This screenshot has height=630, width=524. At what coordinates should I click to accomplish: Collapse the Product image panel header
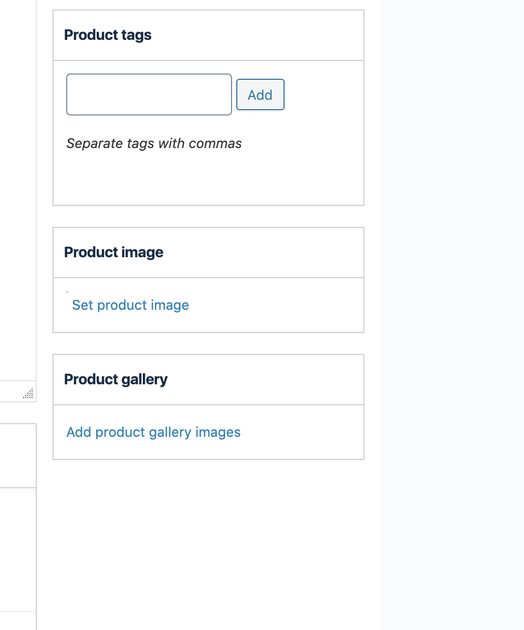[x=208, y=253]
